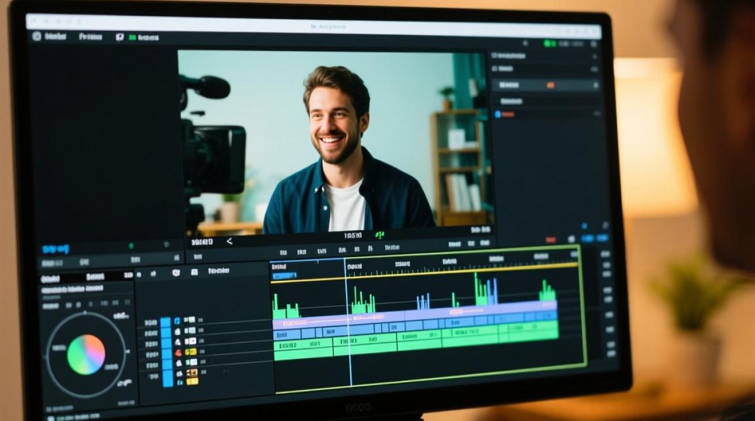Image resolution: width=755 pixels, height=421 pixels.
Task: Toggle the bottom yellow badge in the track list
Action: 192,381
